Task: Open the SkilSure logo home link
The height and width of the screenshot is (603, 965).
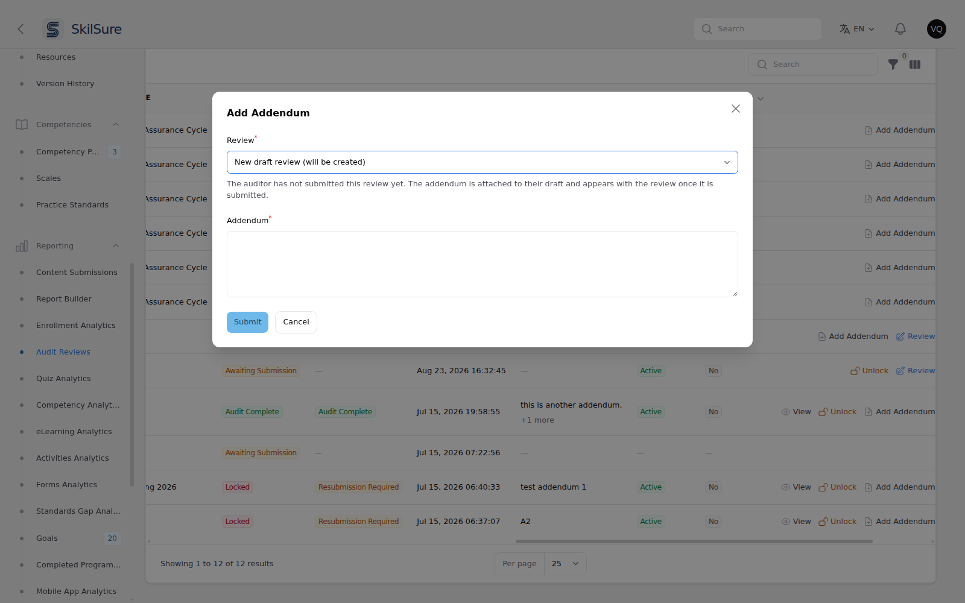Action: click(83, 29)
